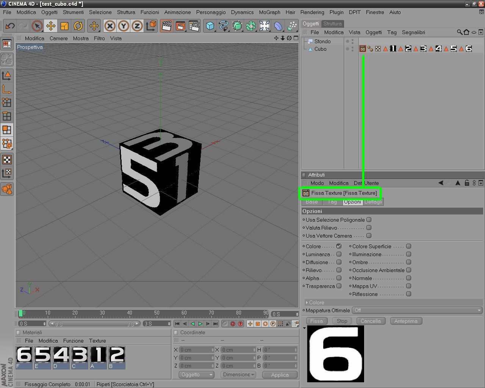Open Render Settings icon
The image size is (485, 388).
click(x=194, y=26)
